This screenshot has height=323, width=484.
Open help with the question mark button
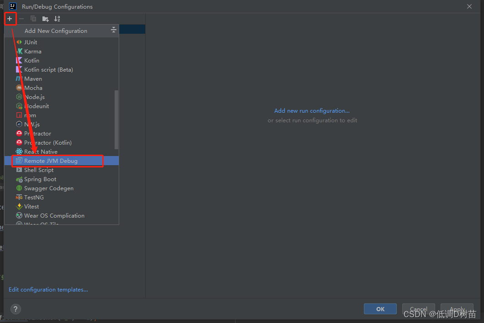16,309
